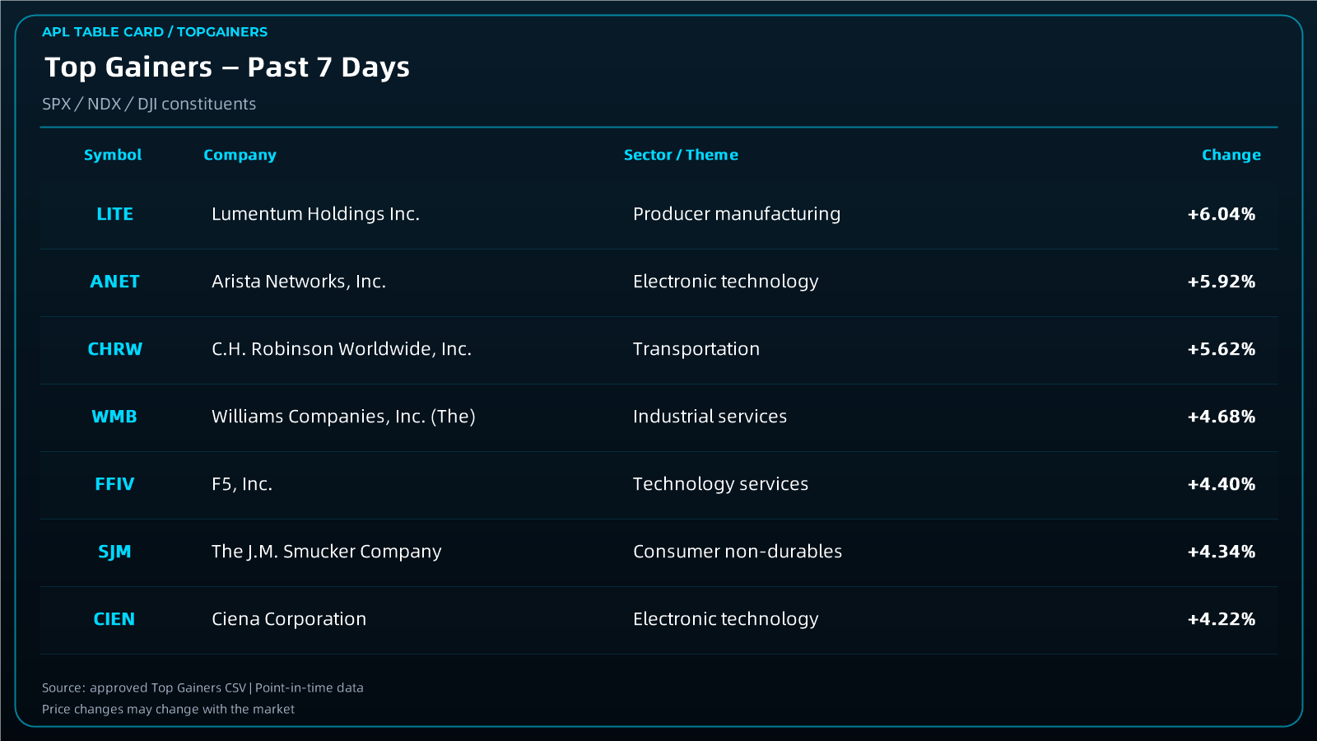Click the Sector / Theme column header
The width and height of the screenshot is (1317, 741).
[x=681, y=155]
